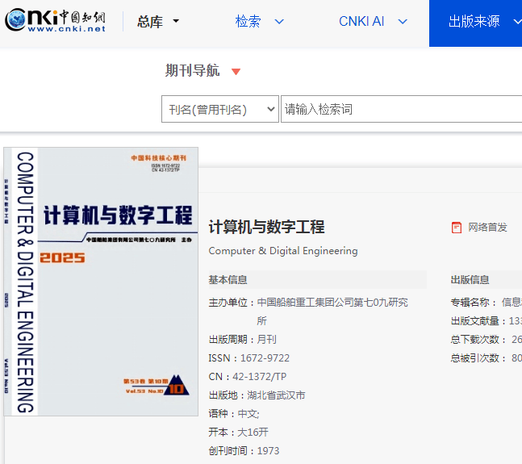Viewport: 522px width, 464px height.
Task: Click the 计算机与数字工程 journal title
Action: tap(266, 227)
